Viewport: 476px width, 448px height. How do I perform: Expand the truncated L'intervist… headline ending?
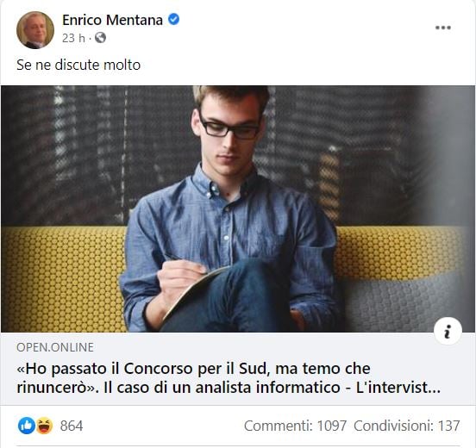(x=398, y=388)
